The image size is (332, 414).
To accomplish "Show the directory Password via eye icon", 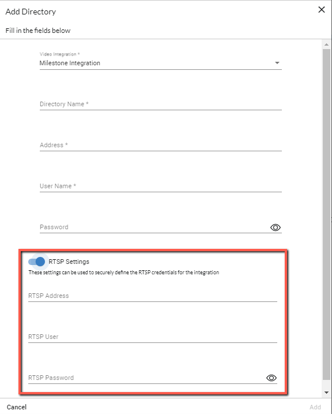I will 276,227.
